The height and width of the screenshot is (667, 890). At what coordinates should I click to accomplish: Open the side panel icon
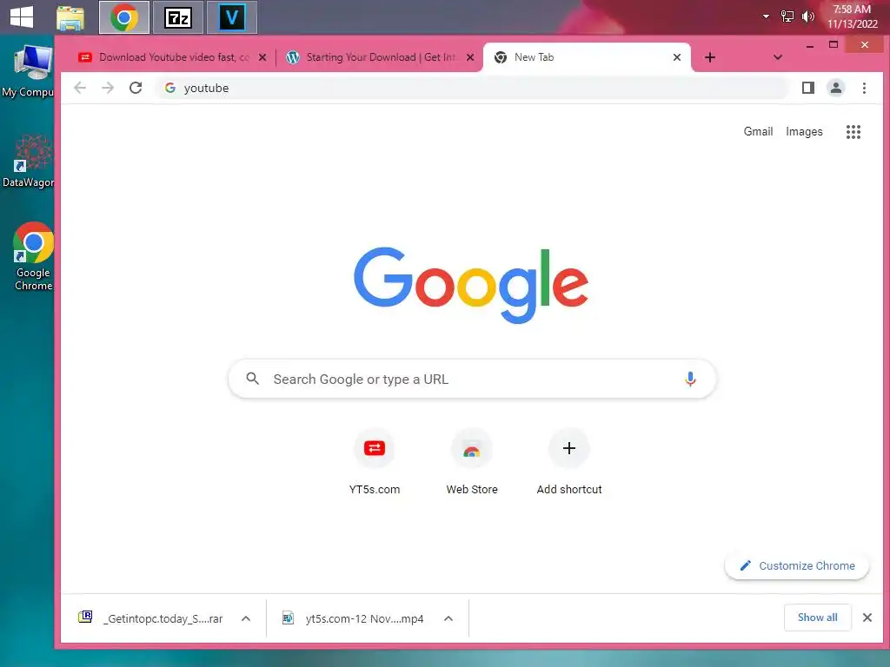808,88
